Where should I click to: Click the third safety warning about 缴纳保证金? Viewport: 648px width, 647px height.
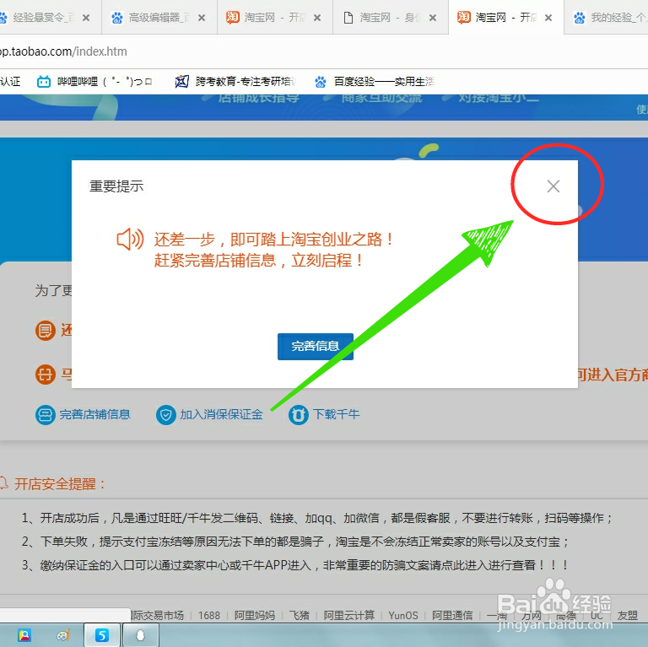point(295,565)
